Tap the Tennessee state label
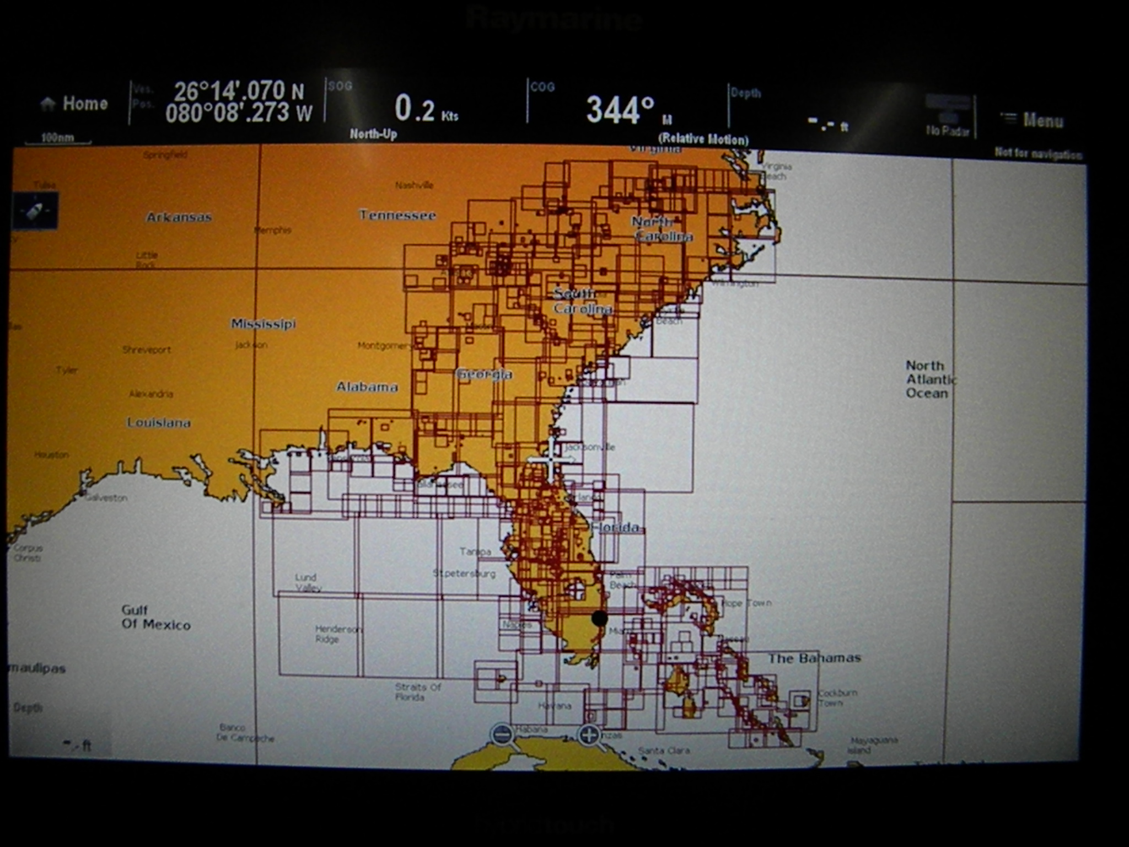Image resolution: width=1129 pixels, height=847 pixels. point(397,215)
